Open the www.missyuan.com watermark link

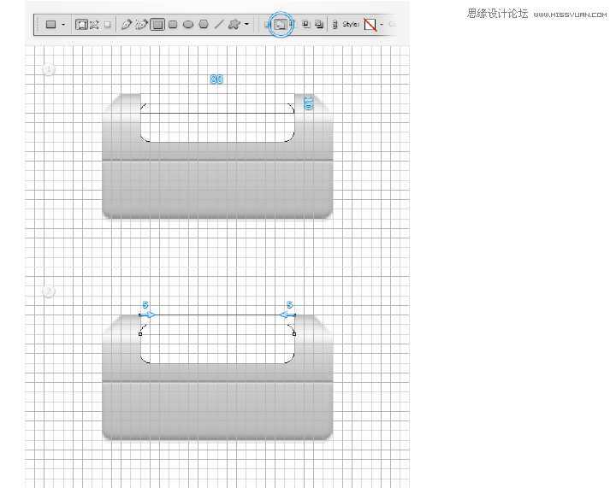tap(569, 15)
